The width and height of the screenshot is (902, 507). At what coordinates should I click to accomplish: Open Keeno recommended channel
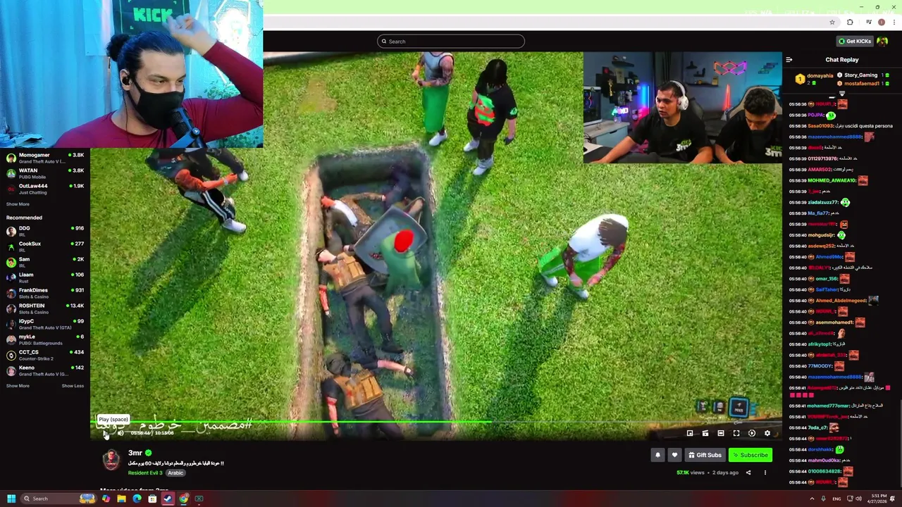45,370
